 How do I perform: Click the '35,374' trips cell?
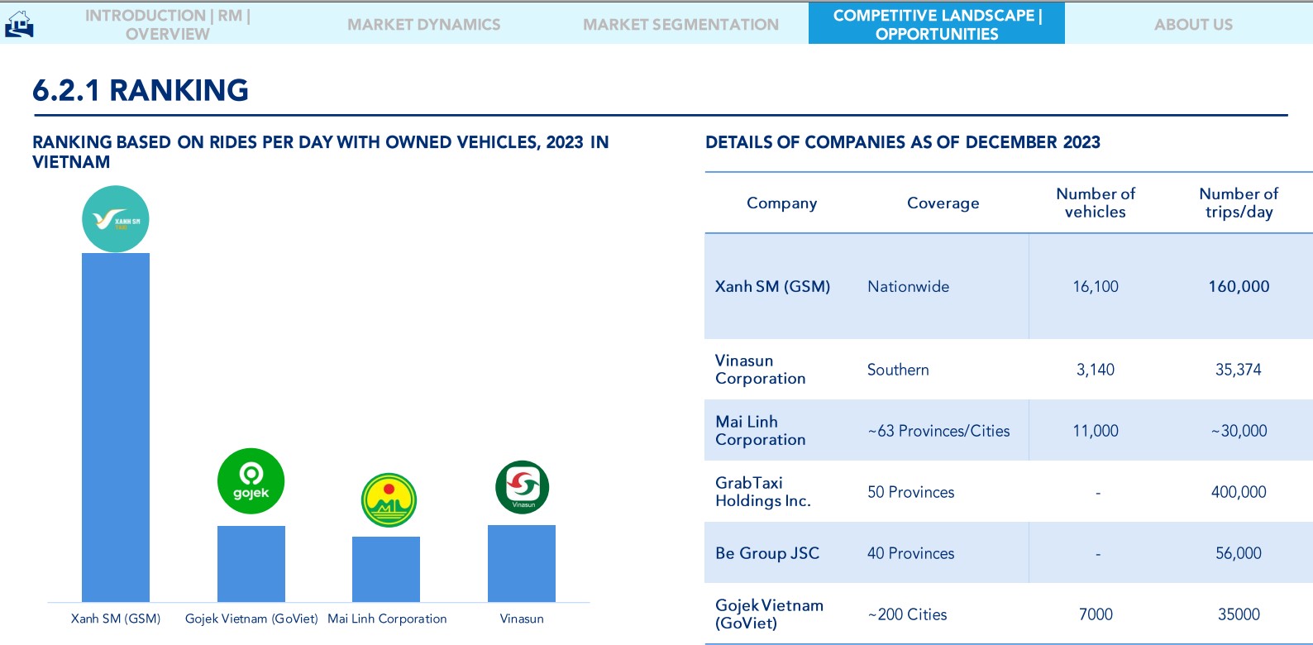1239,370
